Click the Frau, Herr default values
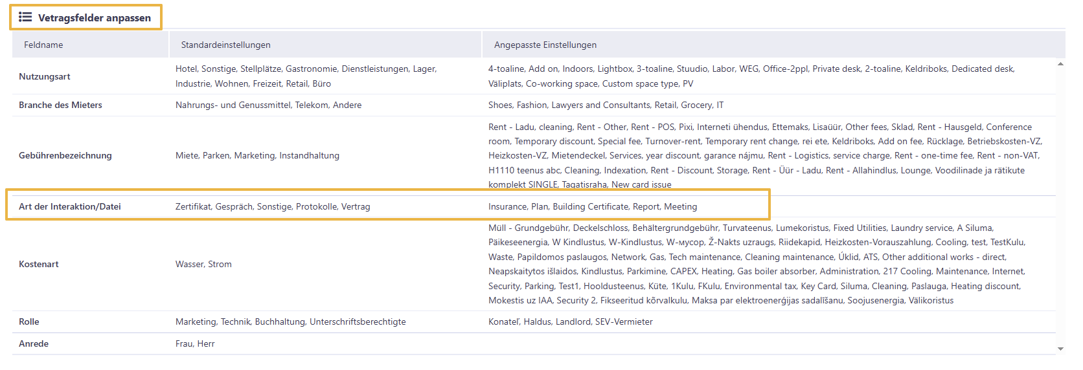Viewport: 1083px width, 370px height. pyautogui.click(x=195, y=343)
